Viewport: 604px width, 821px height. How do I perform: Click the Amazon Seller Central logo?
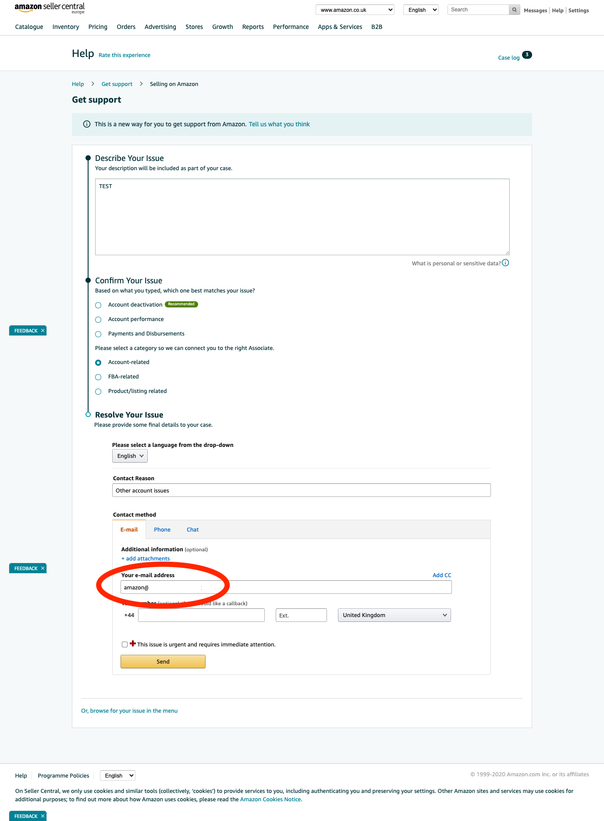50,8
